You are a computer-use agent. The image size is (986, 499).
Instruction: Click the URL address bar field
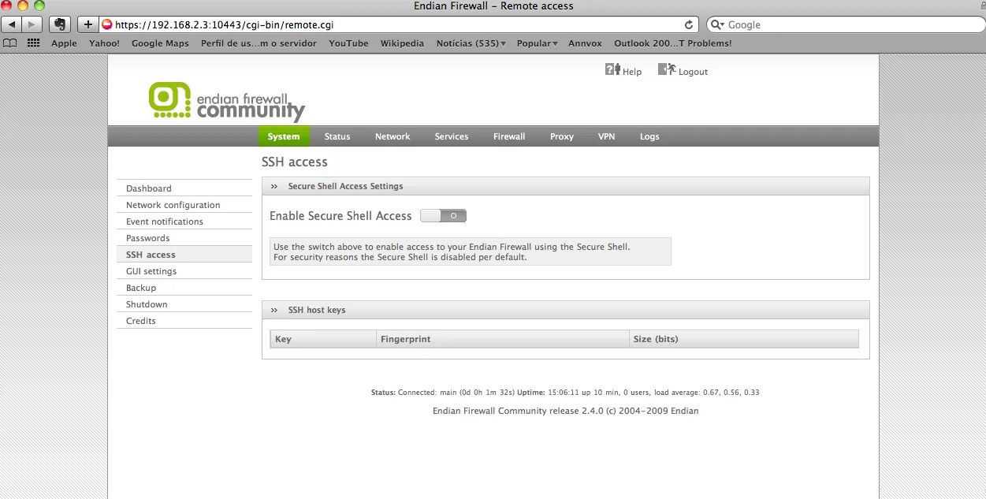400,24
